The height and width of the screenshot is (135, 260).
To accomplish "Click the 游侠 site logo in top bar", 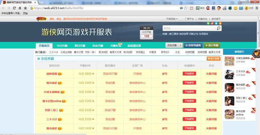I will click(x=42, y=19).
